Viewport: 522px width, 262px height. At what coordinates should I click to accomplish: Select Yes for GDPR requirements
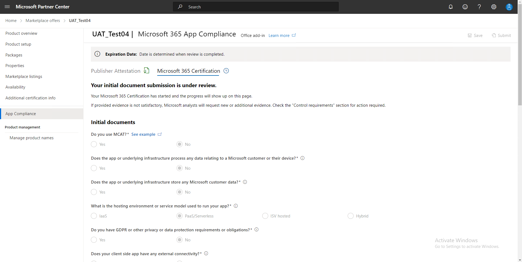point(94,240)
